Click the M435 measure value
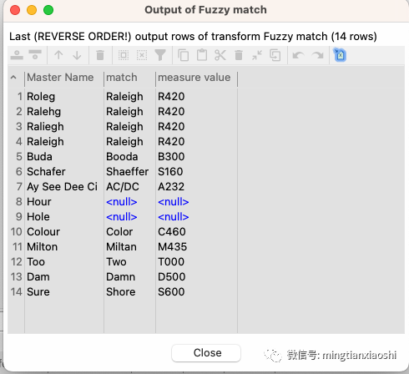This screenshot has width=409, height=374. click(x=173, y=247)
